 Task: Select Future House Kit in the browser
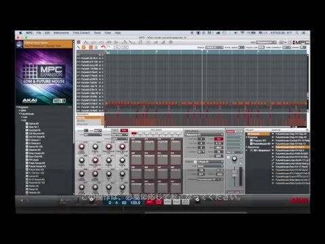point(36,166)
